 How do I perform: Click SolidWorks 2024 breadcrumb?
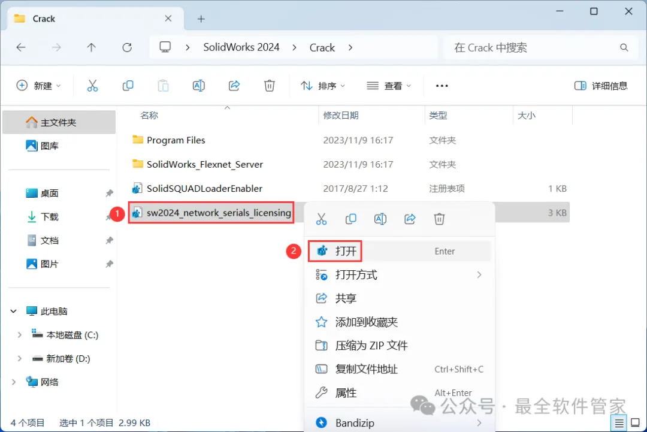click(x=241, y=47)
